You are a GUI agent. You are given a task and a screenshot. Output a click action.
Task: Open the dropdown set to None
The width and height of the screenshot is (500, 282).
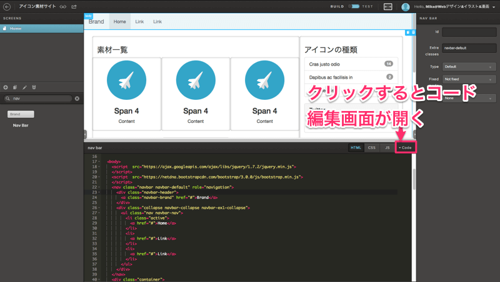469,98
